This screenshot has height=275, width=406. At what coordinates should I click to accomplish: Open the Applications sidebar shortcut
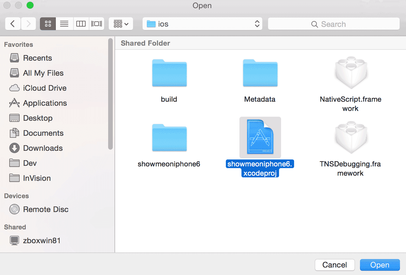tap(45, 103)
